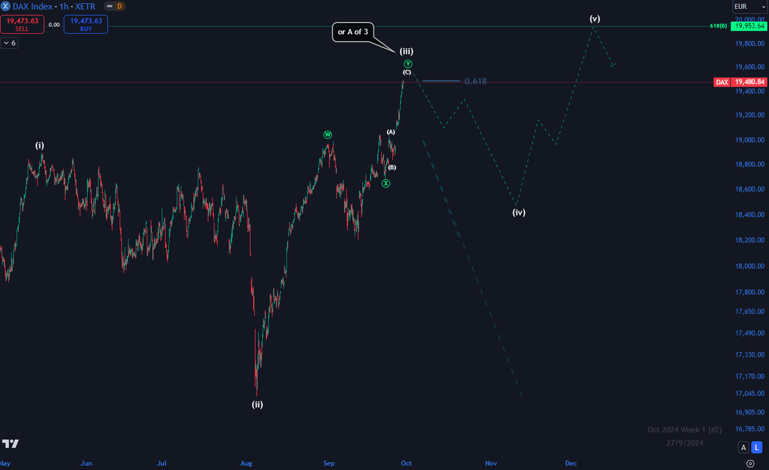Screen dimensions: 769x470
Task: Click the BUY 19,473.63 button
Action: tap(86, 24)
